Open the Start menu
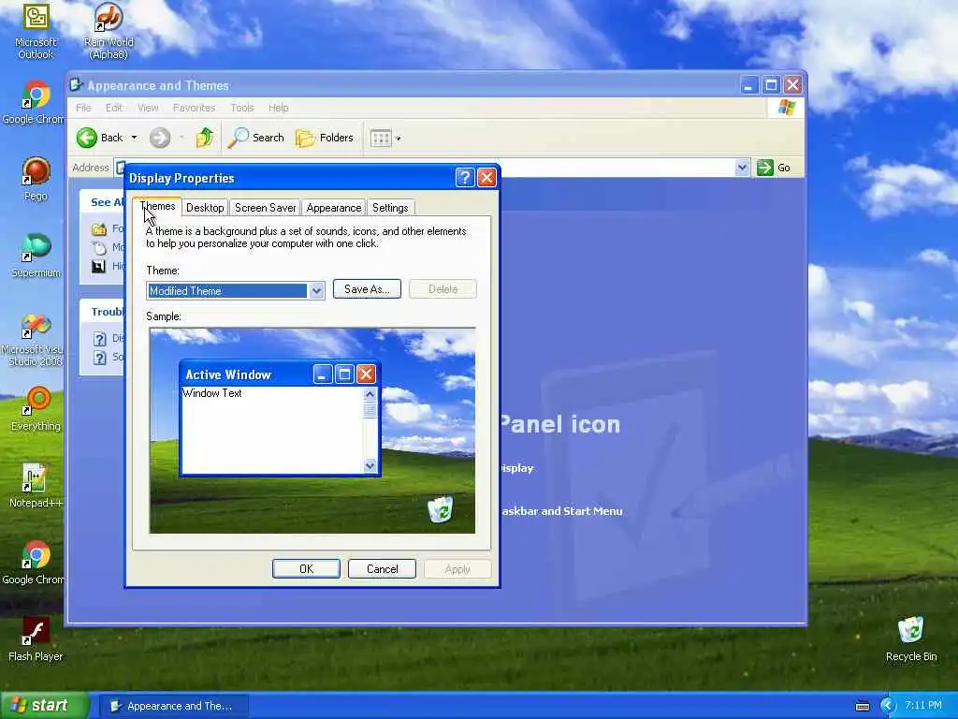 pyautogui.click(x=44, y=706)
